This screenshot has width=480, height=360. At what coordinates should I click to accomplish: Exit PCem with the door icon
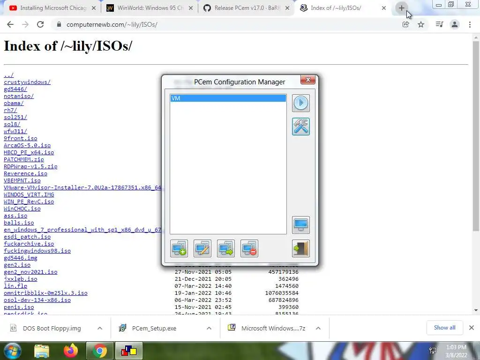(x=301, y=248)
